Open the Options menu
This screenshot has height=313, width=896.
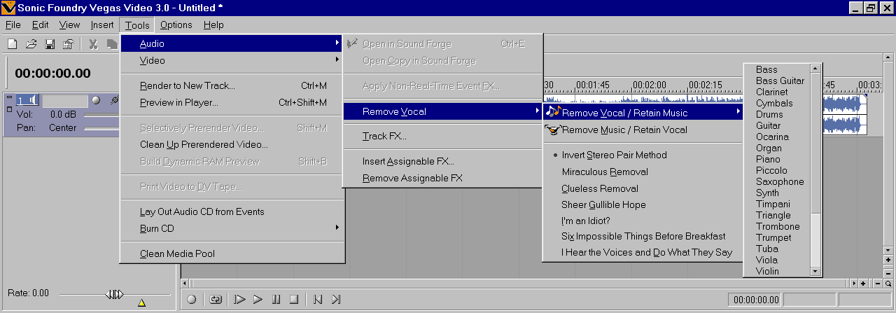point(176,25)
